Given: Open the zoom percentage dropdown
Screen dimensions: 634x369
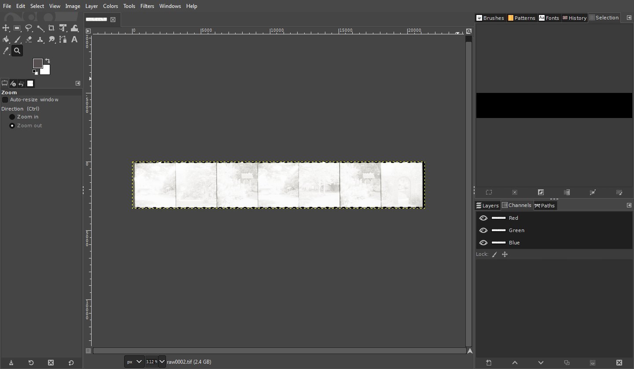Looking at the screenshot, I should pos(162,362).
